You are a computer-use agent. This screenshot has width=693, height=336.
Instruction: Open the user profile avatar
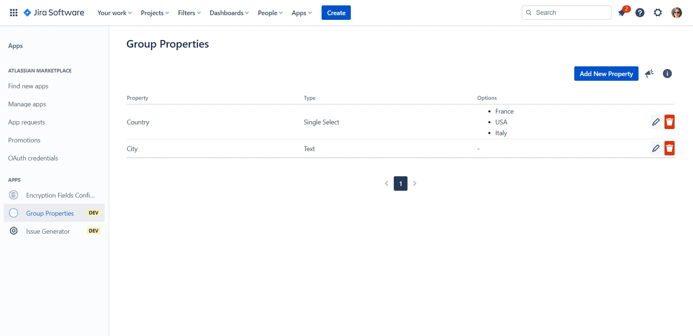click(677, 13)
